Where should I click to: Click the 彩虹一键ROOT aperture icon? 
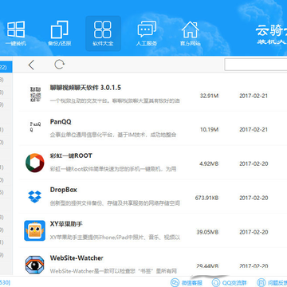coord(35,163)
